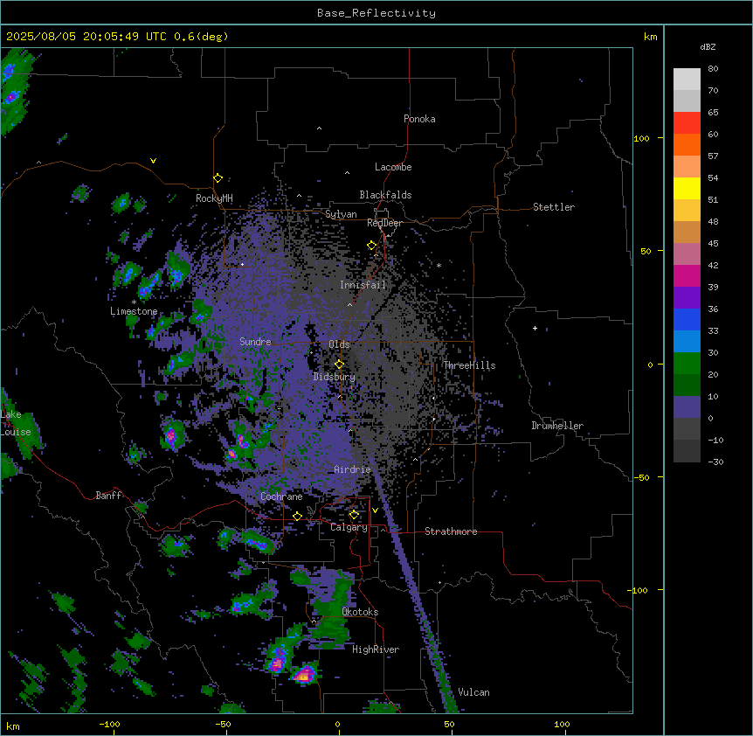This screenshot has width=753, height=736.
Task: Click the asterisk marker above Limestone
Action: pyautogui.click(x=134, y=302)
